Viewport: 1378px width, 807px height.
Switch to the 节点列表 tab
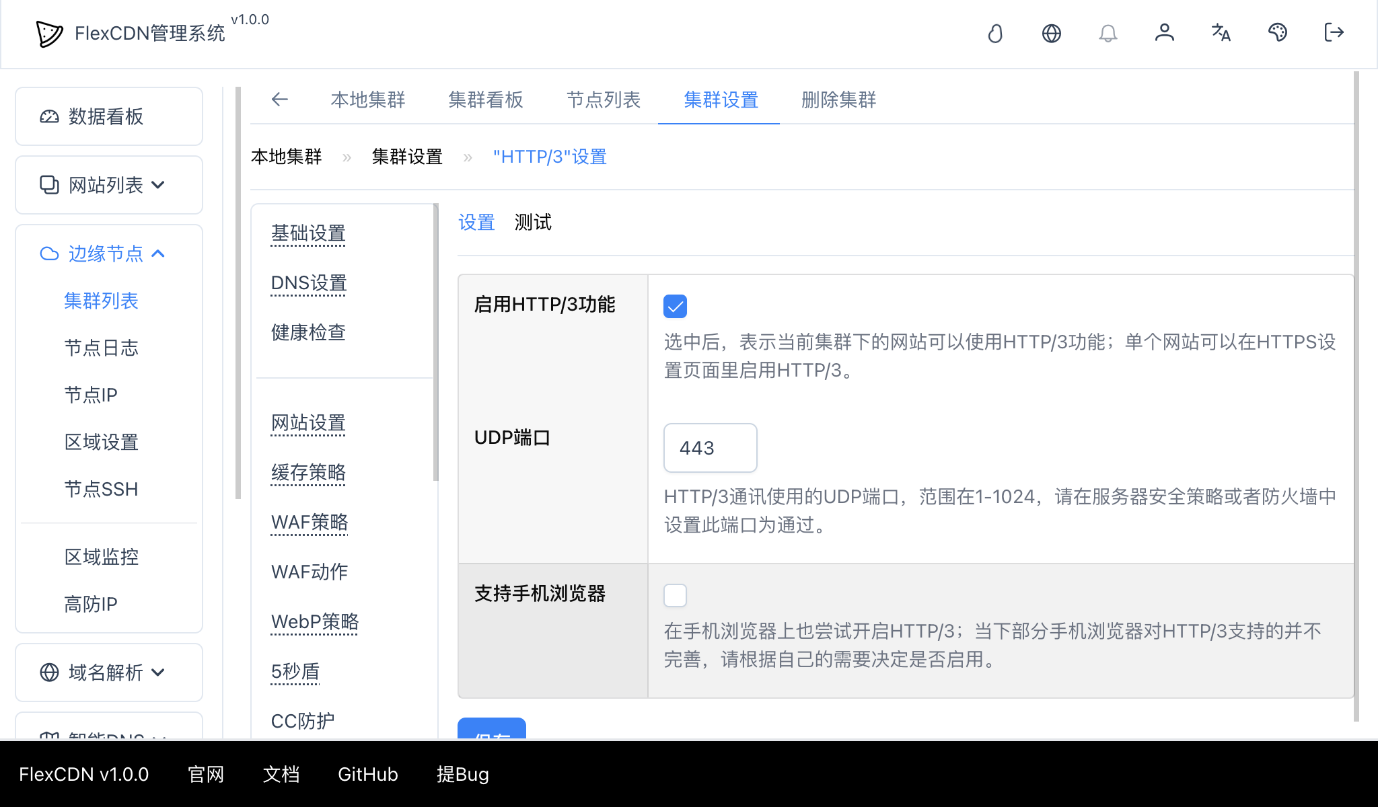tap(603, 100)
